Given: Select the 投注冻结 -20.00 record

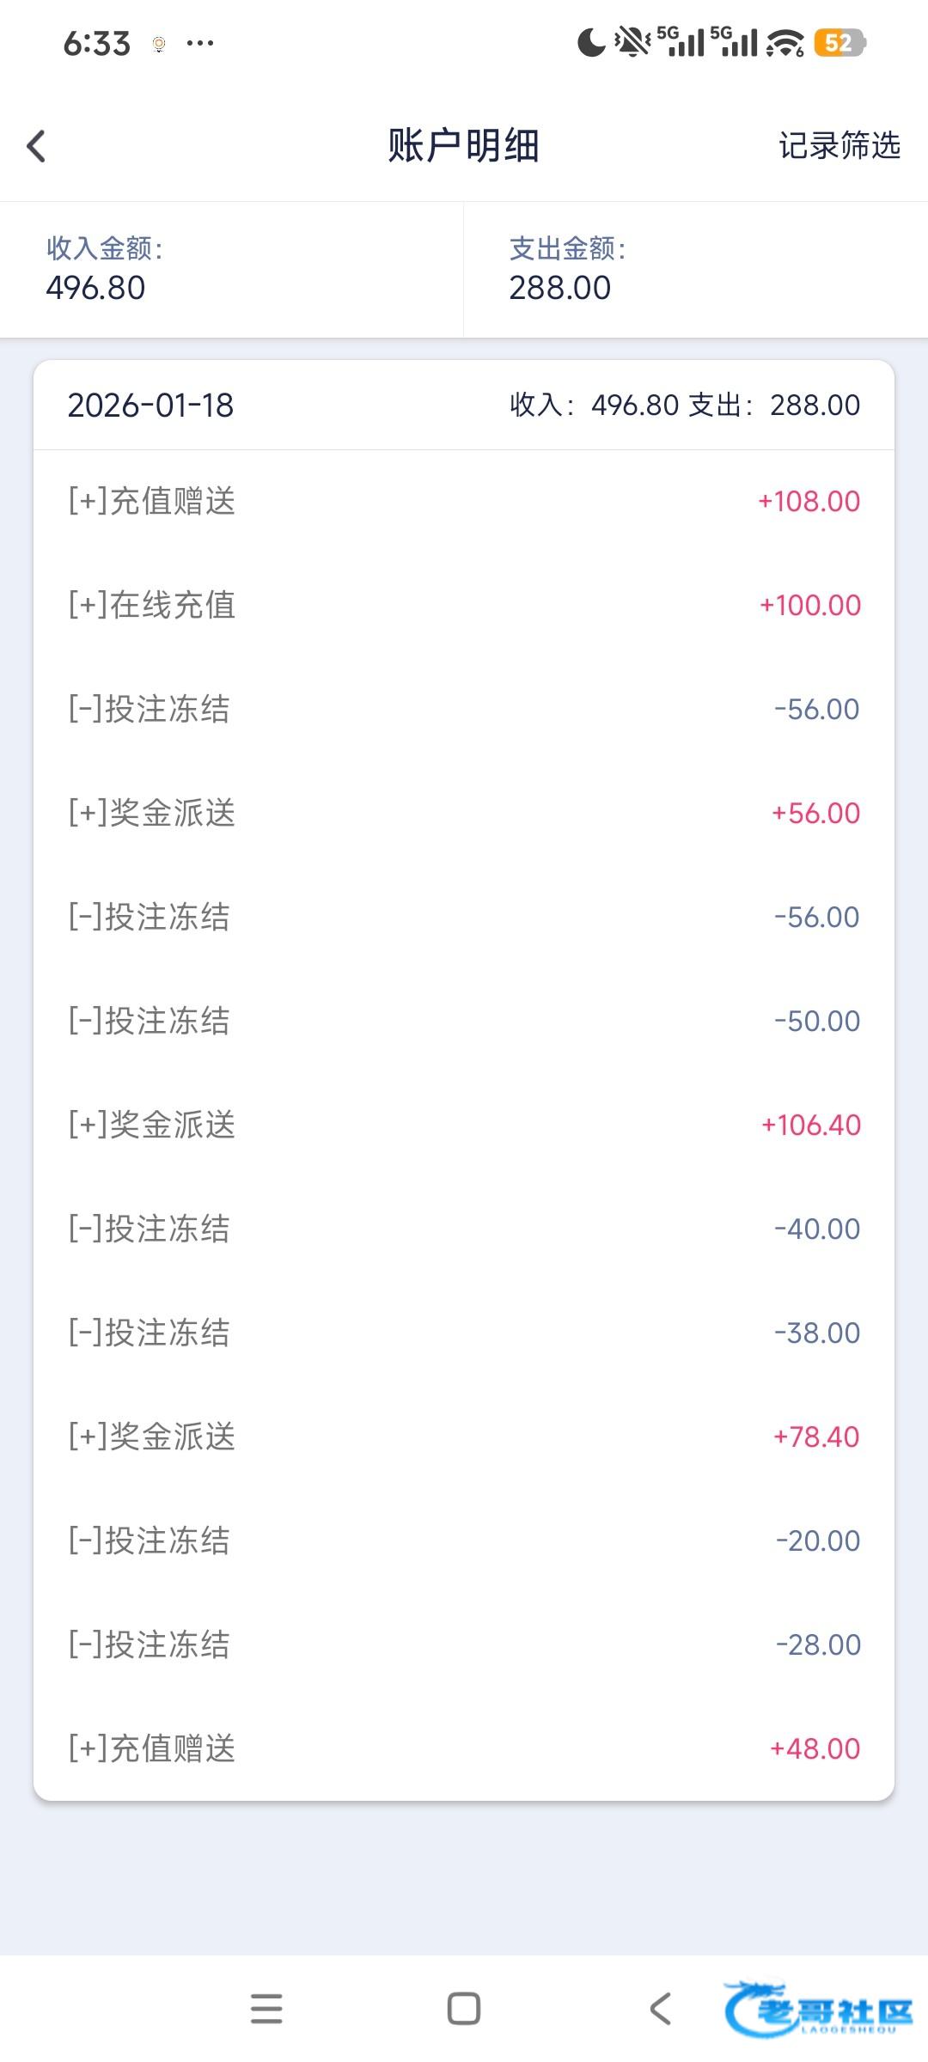Looking at the screenshot, I should pos(464,1540).
